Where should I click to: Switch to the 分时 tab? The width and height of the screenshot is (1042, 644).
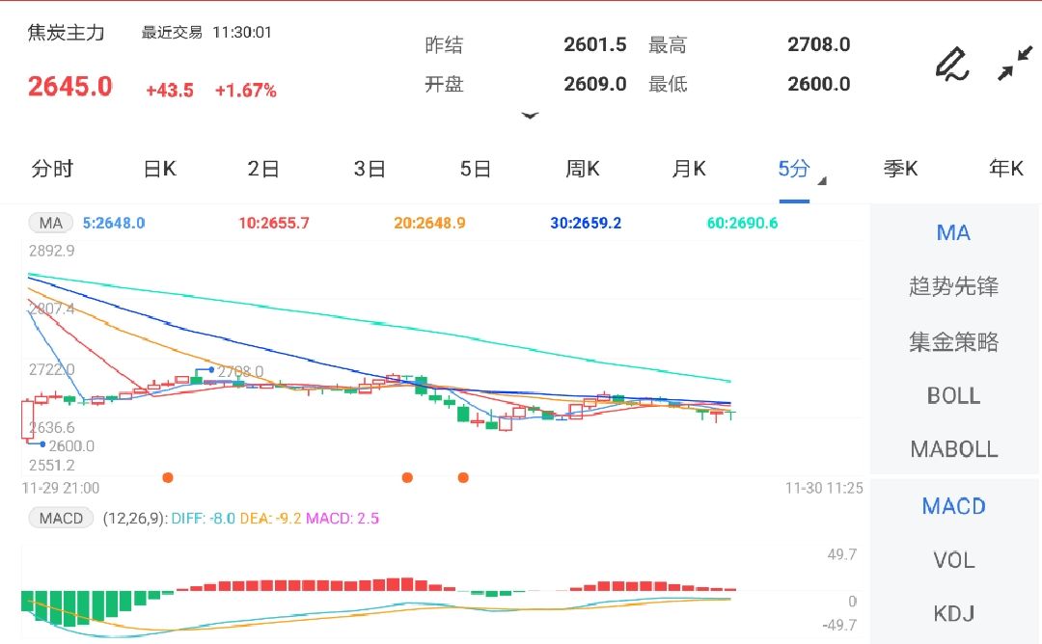point(52,169)
